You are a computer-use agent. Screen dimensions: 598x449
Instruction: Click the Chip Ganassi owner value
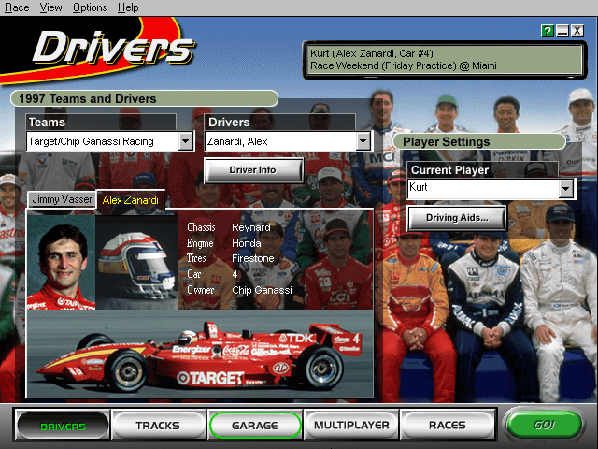262,290
